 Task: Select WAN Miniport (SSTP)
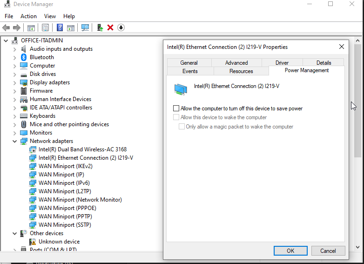[x=65, y=225]
